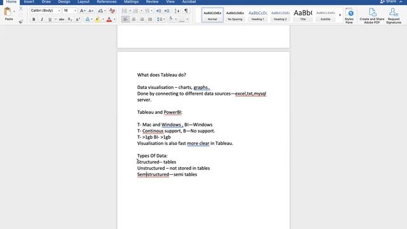Click the Change Case Aa icon
407x229 pixels.
click(100, 11)
